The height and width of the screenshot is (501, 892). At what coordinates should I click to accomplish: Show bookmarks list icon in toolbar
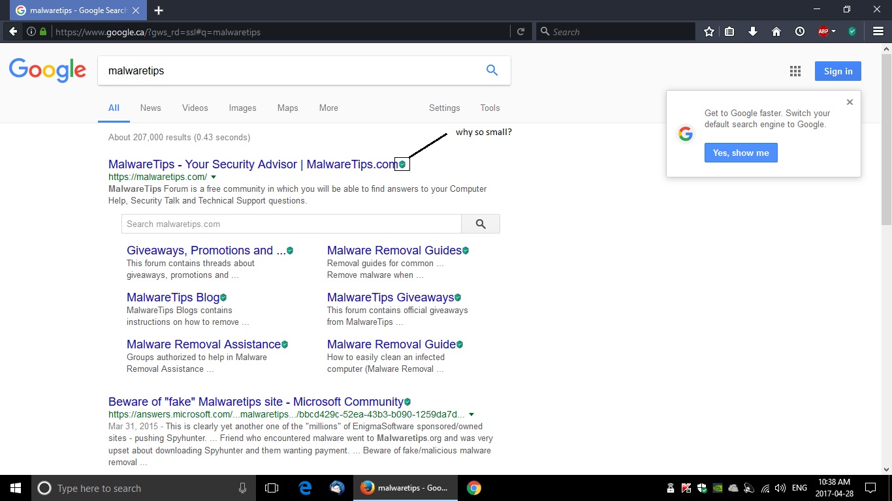[730, 31]
